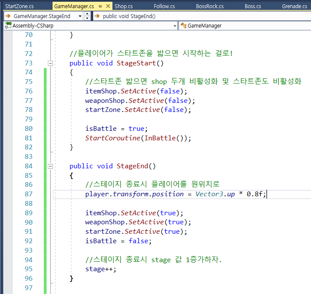This screenshot has width=311, height=294.
Task: Click the stage++ statement
Action: pos(100,269)
